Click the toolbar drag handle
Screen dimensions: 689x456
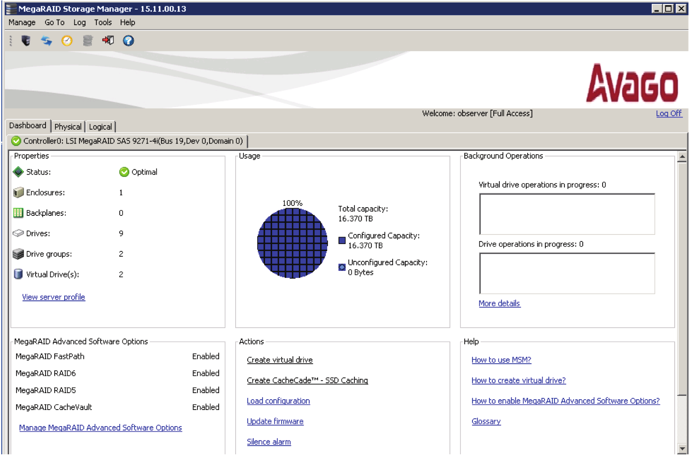11,41
